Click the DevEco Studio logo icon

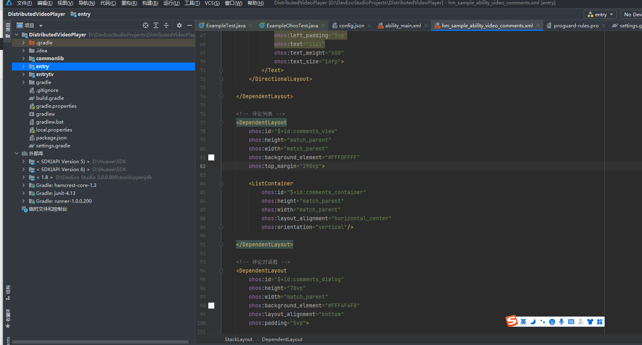coord(9,3)
